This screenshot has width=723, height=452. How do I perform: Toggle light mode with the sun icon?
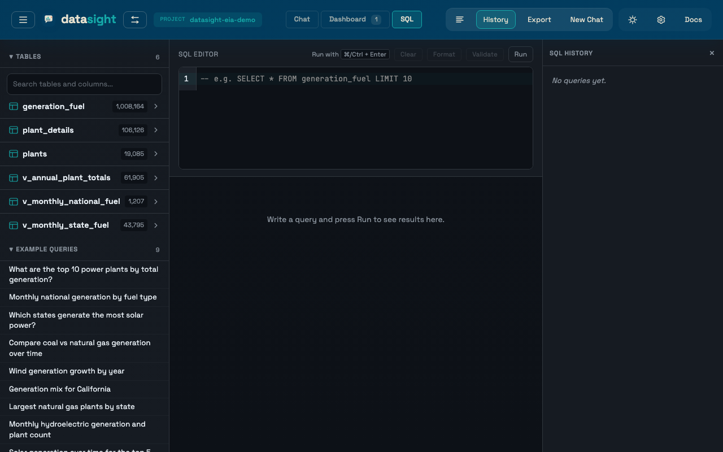(632, 19)
